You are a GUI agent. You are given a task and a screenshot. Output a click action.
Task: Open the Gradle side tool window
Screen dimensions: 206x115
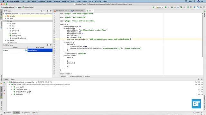(205, 14)
